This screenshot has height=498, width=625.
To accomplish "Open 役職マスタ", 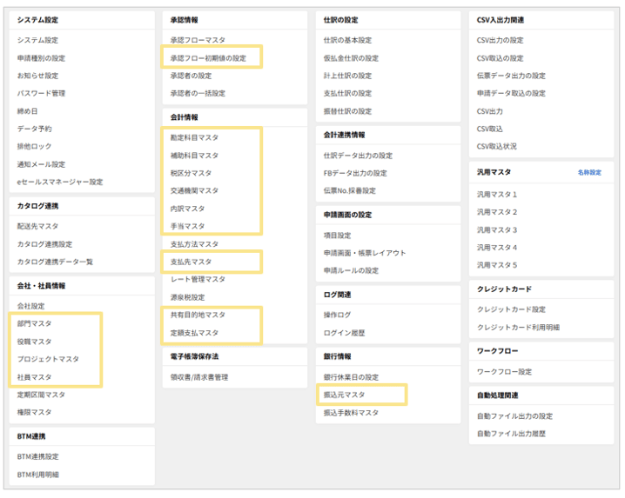I will 34,342.
